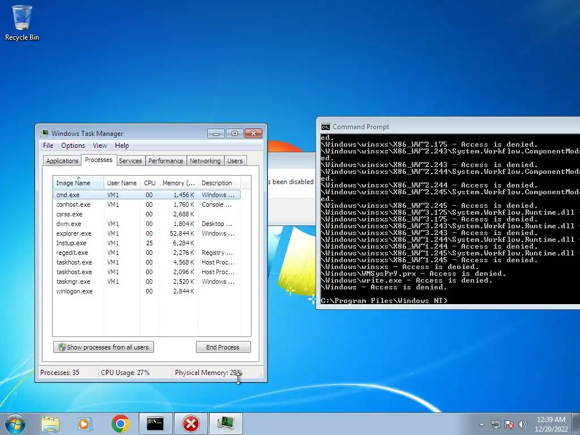Image resolution: width=580 pixels, height=435 pixels.
Task: Click the Show desktop button
Action: pyautogui.click(x=576, y=424)
